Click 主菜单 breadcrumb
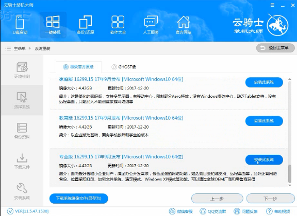This screenshot has width=297, height=216. pyautogui.click(x=20, y=48)
